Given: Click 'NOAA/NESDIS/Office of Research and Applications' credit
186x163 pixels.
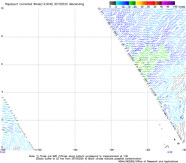Looking at the screenshot, I should (x=148, y=161).
